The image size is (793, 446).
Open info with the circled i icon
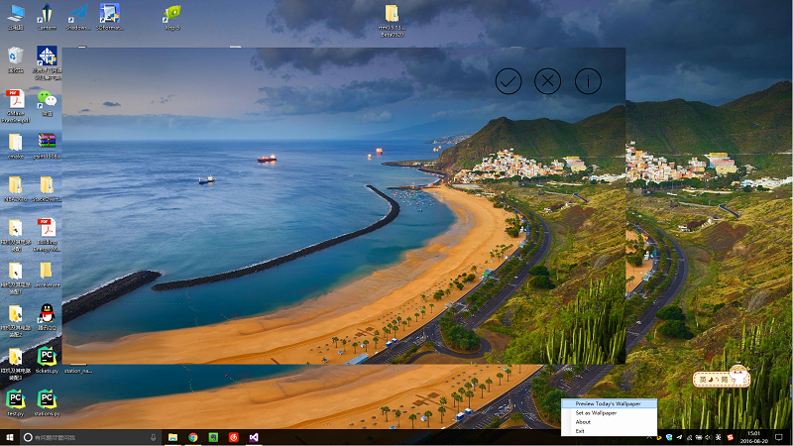coord(588,81)
